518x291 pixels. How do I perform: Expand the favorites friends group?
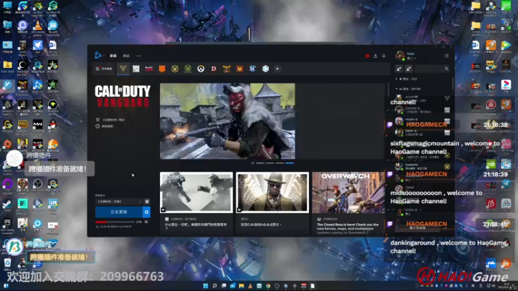click(407, 79)
